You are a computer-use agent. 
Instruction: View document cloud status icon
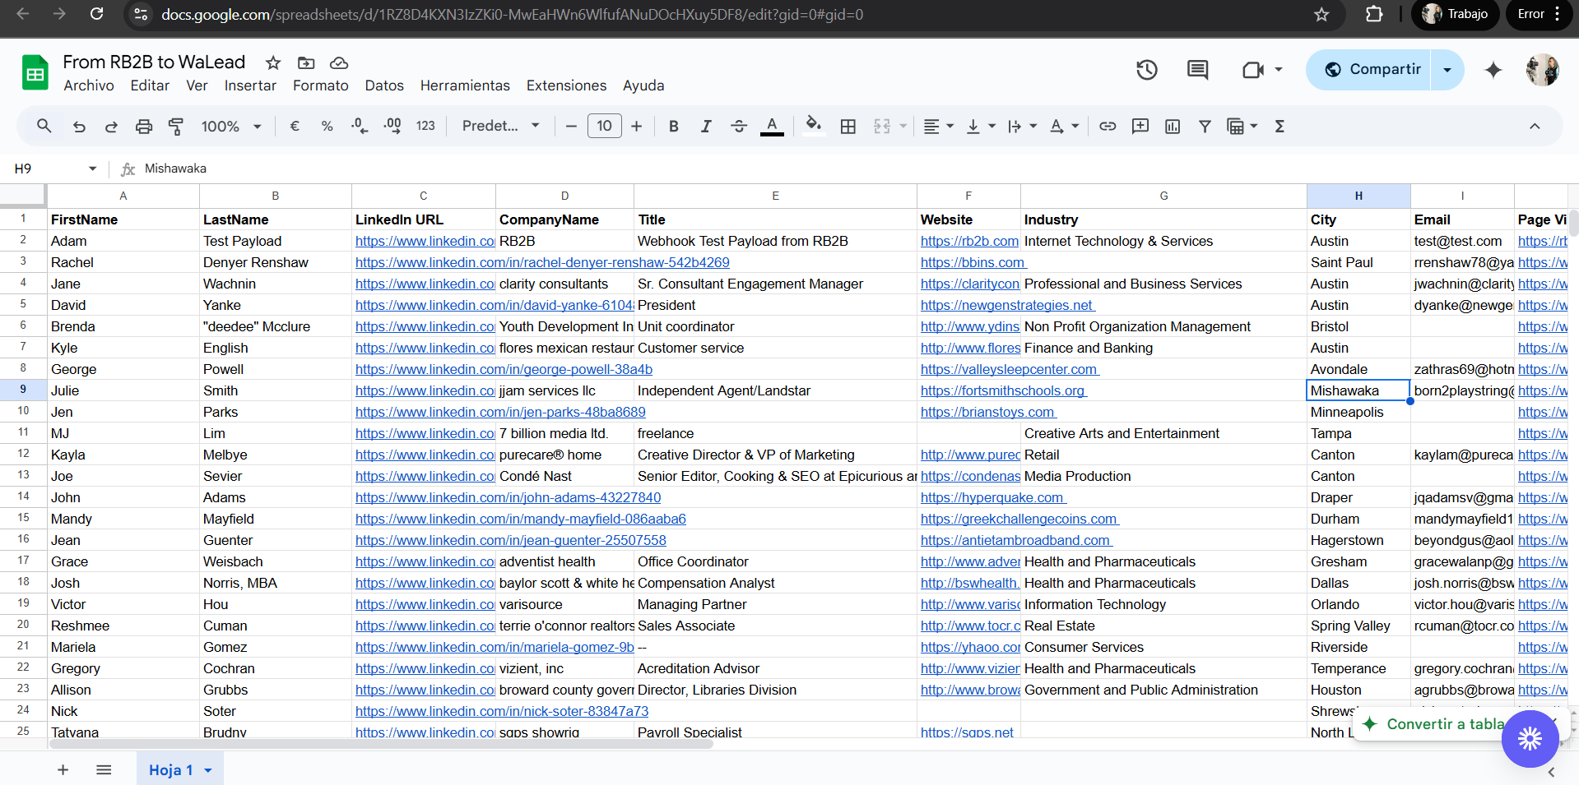click(x=339, y=62)
